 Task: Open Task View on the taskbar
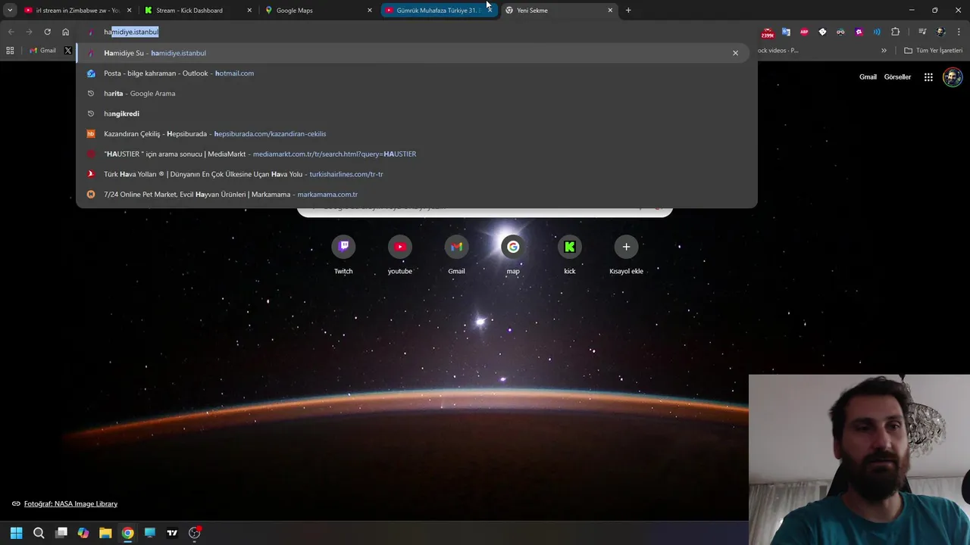(61, 533)
